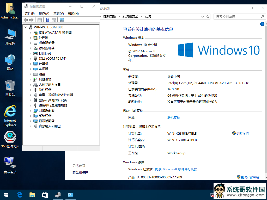Select the 打印队列 tree item
The width and height of the screenshot is (267, 200).
pos(45,53)
